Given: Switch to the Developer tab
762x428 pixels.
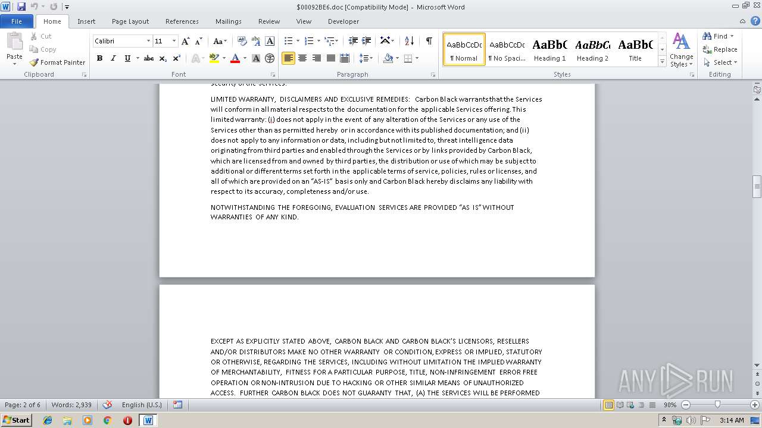Looking at the screenshot, I should coord(343,21).
